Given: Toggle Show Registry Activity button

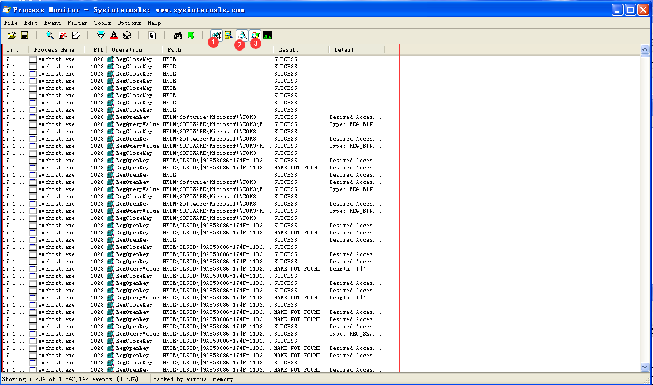Looking at the screenshot, I should pos(216,36).
